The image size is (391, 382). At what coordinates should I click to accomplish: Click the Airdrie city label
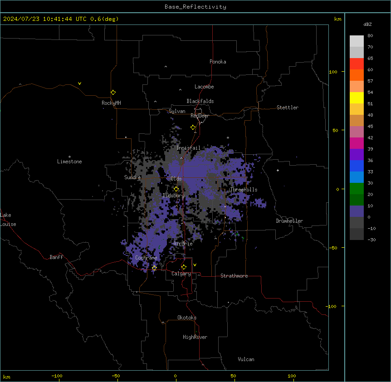tap(183, 244)
